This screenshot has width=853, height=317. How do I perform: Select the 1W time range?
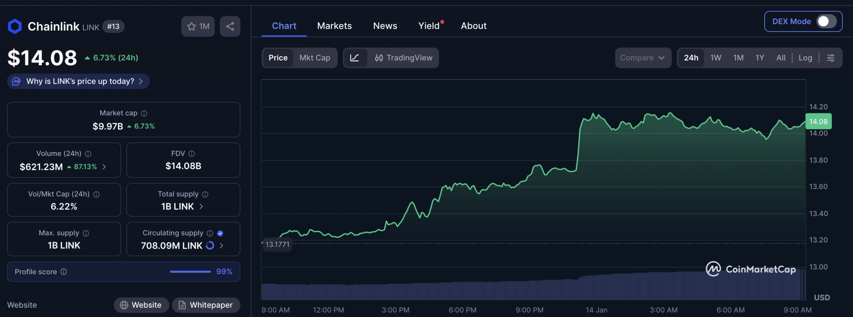716,58
